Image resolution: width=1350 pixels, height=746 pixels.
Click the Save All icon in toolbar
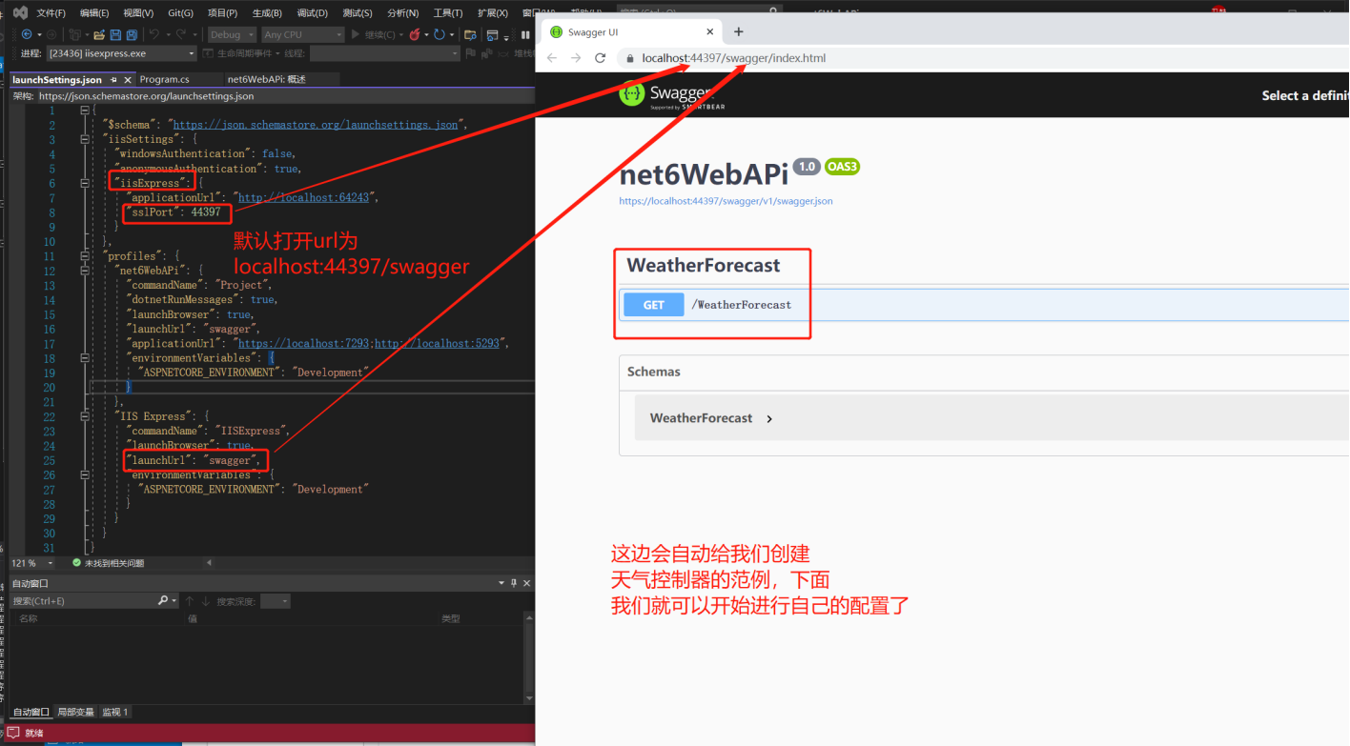[x=132, y=35]
